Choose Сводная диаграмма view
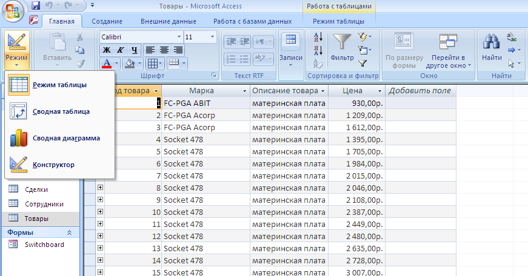 tap(59, 138)
